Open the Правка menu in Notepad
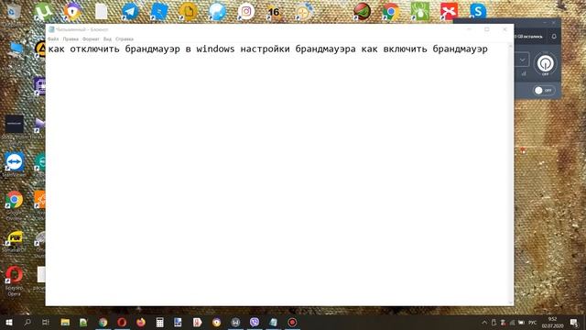The width and height of the screenshot is (586, 330). (x=71, y=38)
